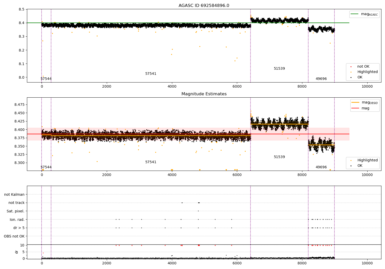Click the 'not track' row label
This screenshot has height=269, width=385.
[16, 203]
